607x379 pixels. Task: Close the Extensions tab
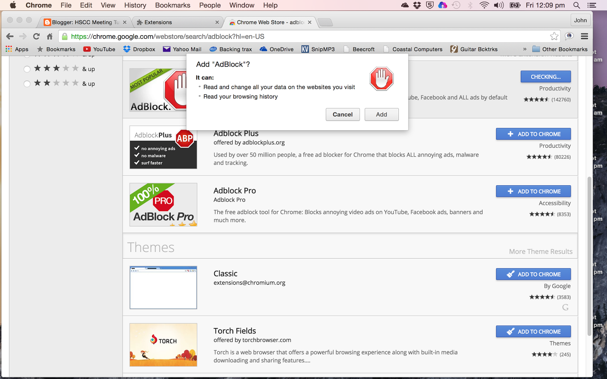coord(217,22)
